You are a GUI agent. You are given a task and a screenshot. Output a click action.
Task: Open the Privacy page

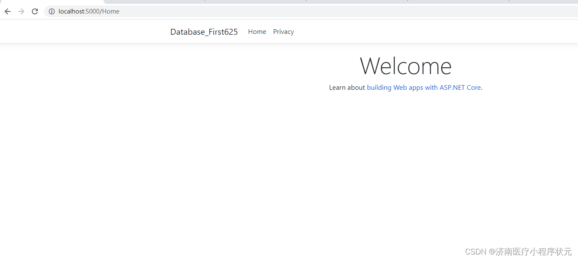[283, 31]
